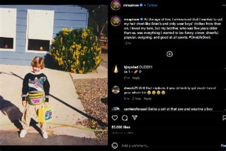Screen dimensions: 226x151
Task: Open emoji picker smiley icon
Action: click(115, 146)
